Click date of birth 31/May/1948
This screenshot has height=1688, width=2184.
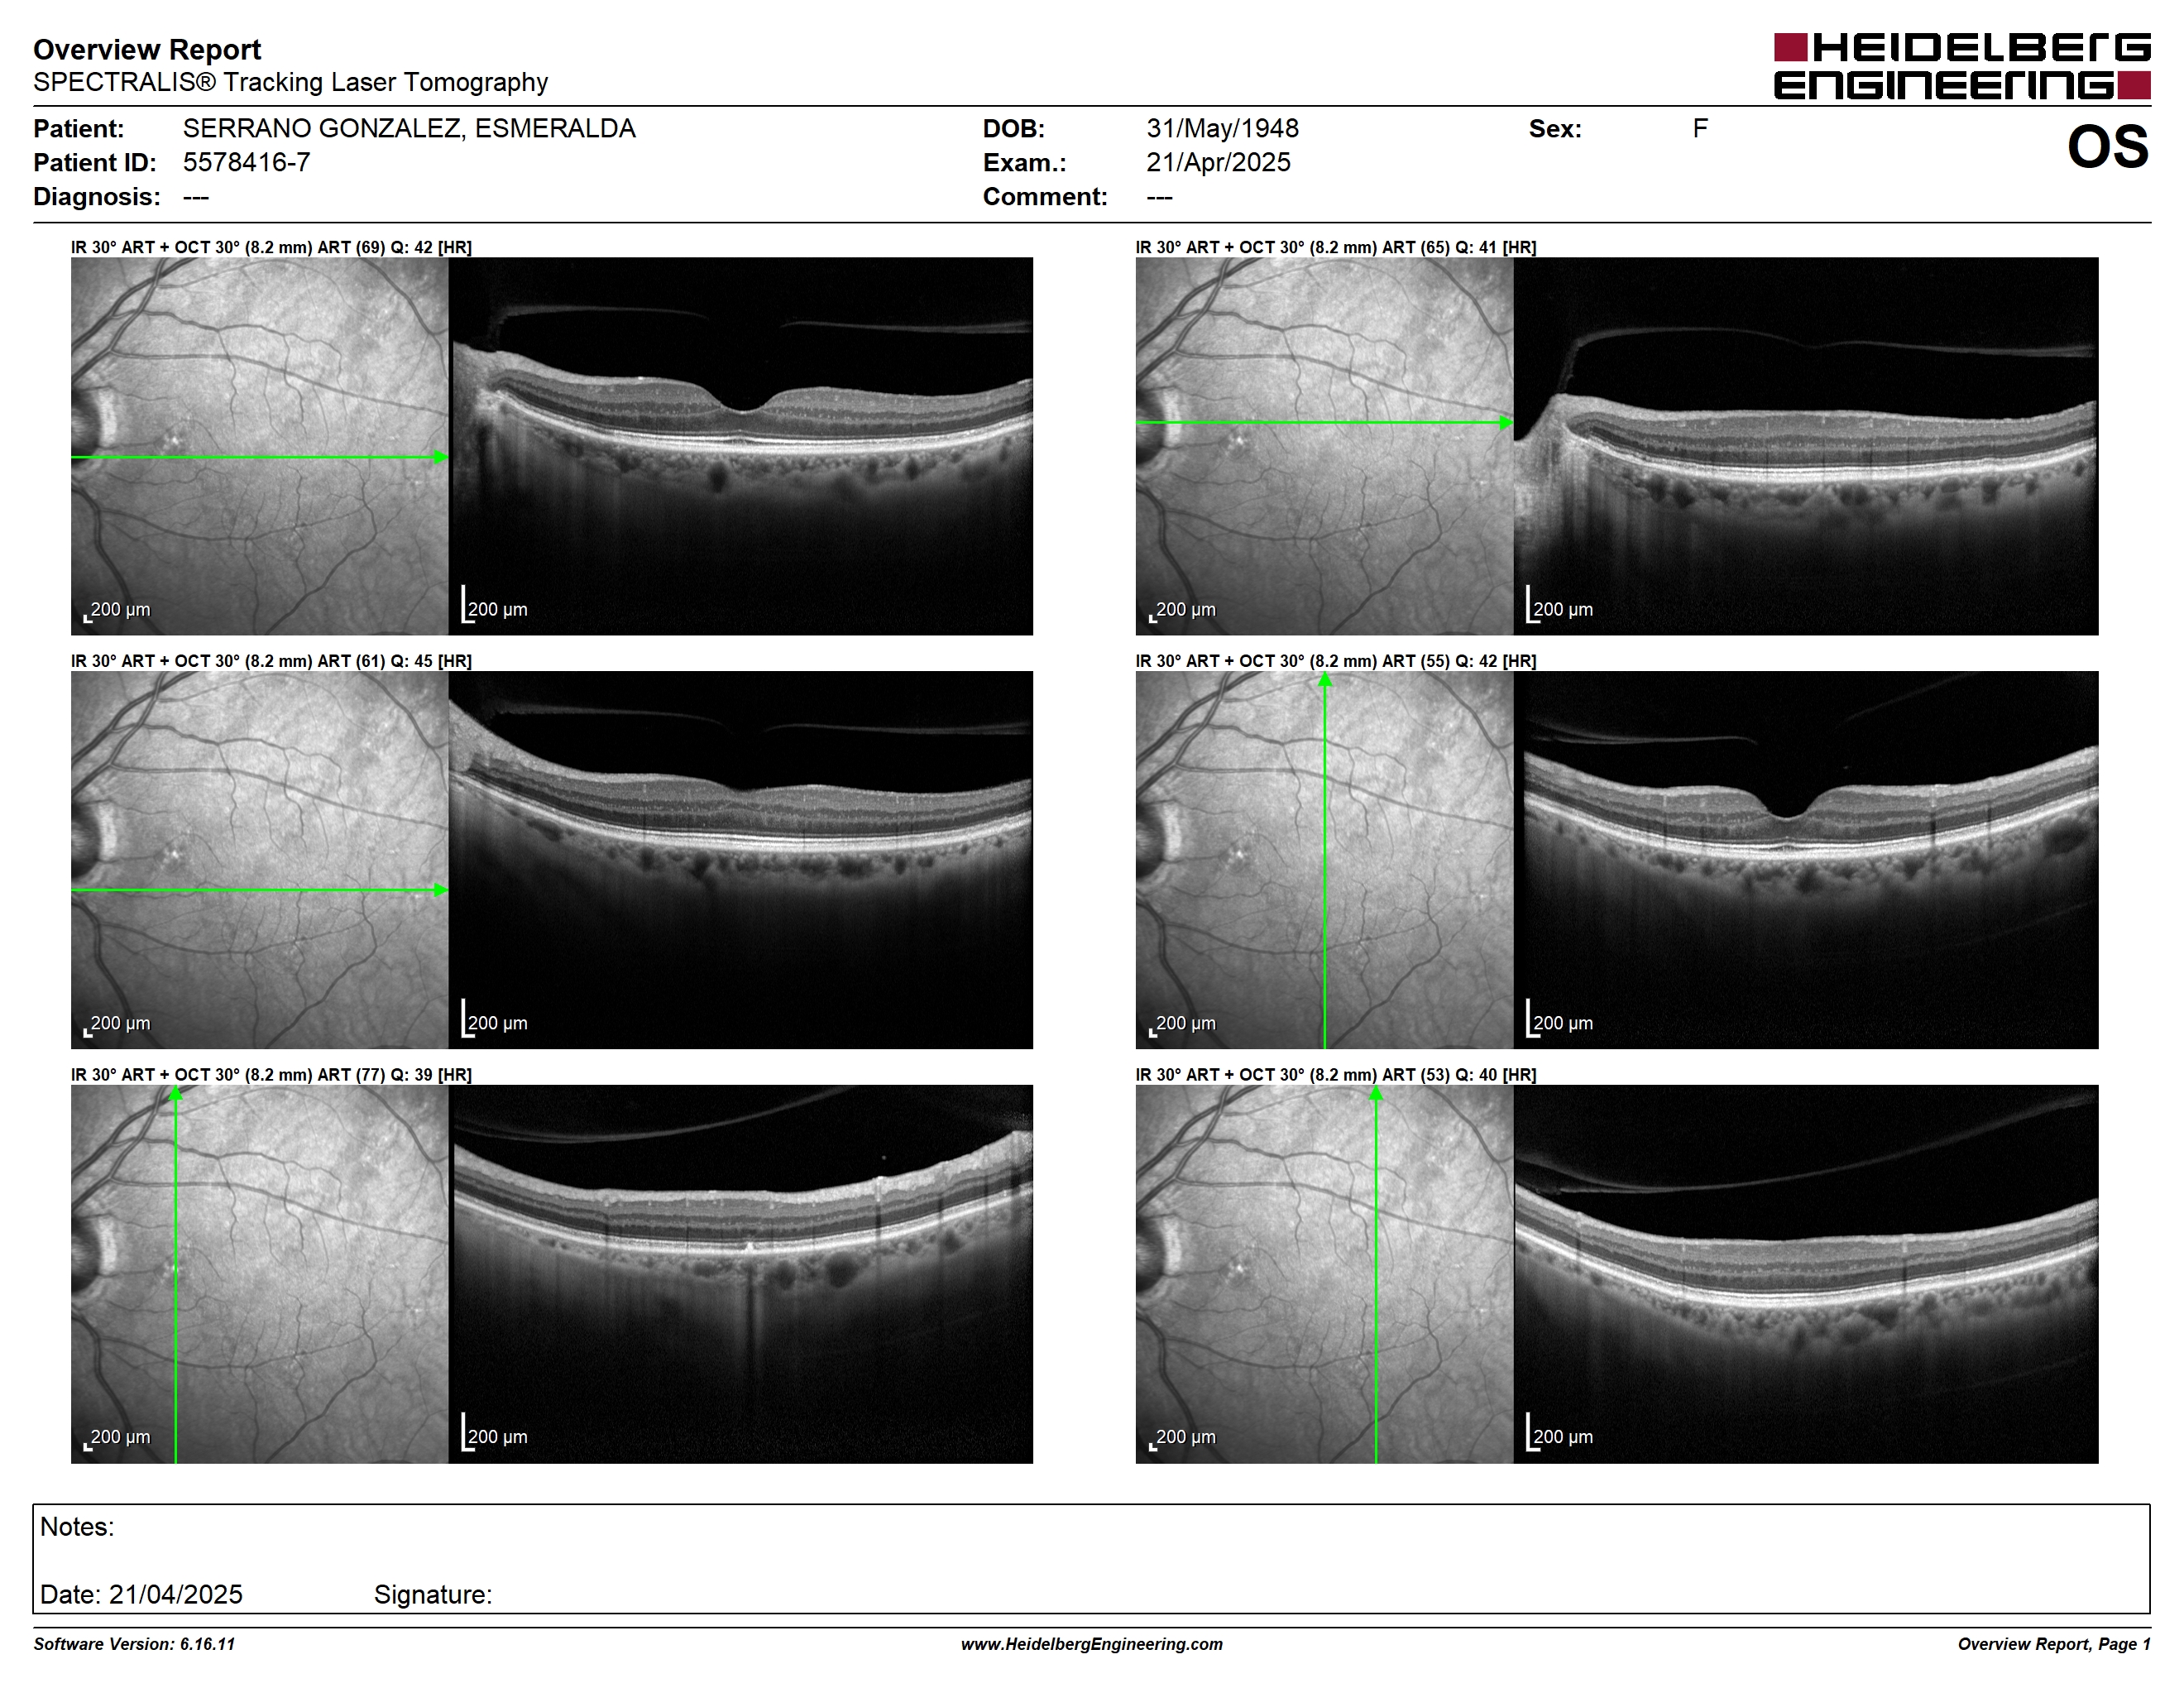pos(1222,128)
